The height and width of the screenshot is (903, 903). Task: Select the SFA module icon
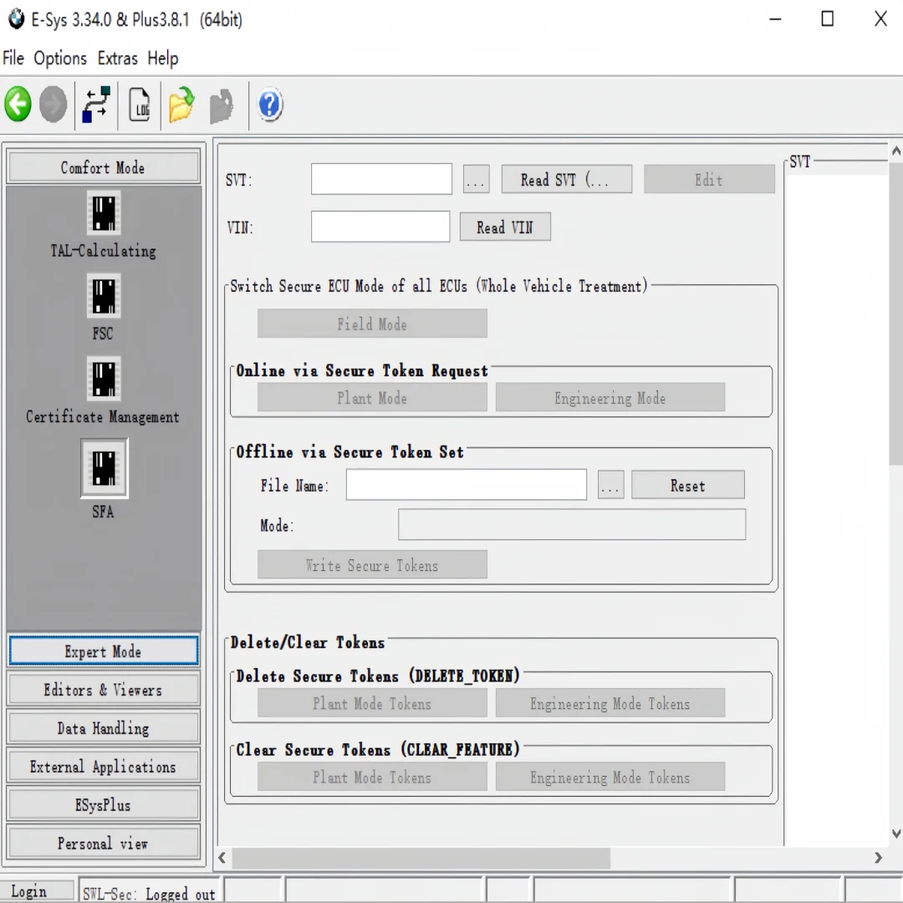104,467
